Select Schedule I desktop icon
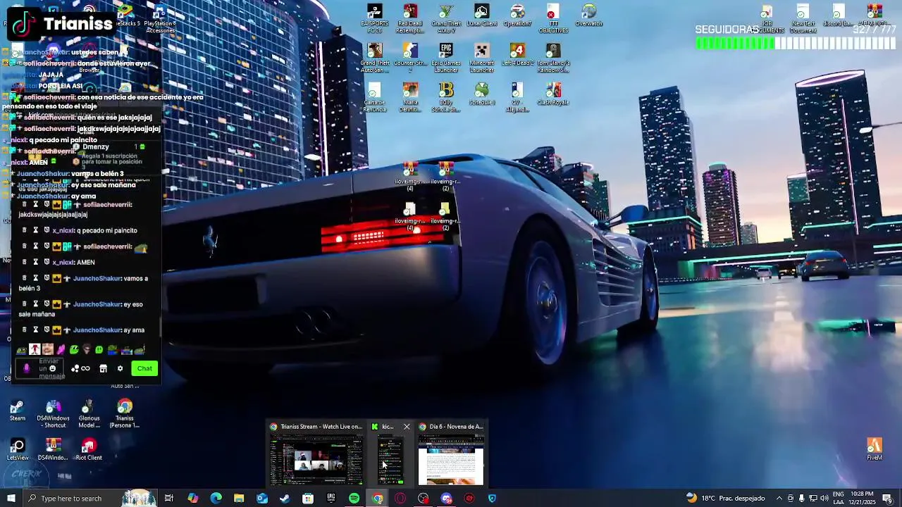This screenshot has width=902, height=507. pyautogui.click(x=481, y=94)
